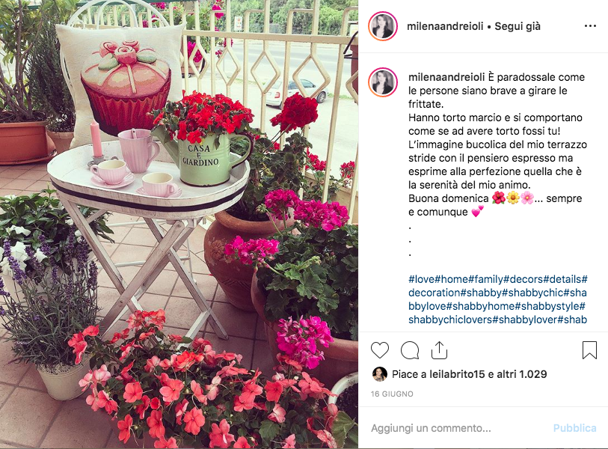The image size is (608, 449).
Task: Open comments via the speech bubble icon
Action: click(410, 350)
